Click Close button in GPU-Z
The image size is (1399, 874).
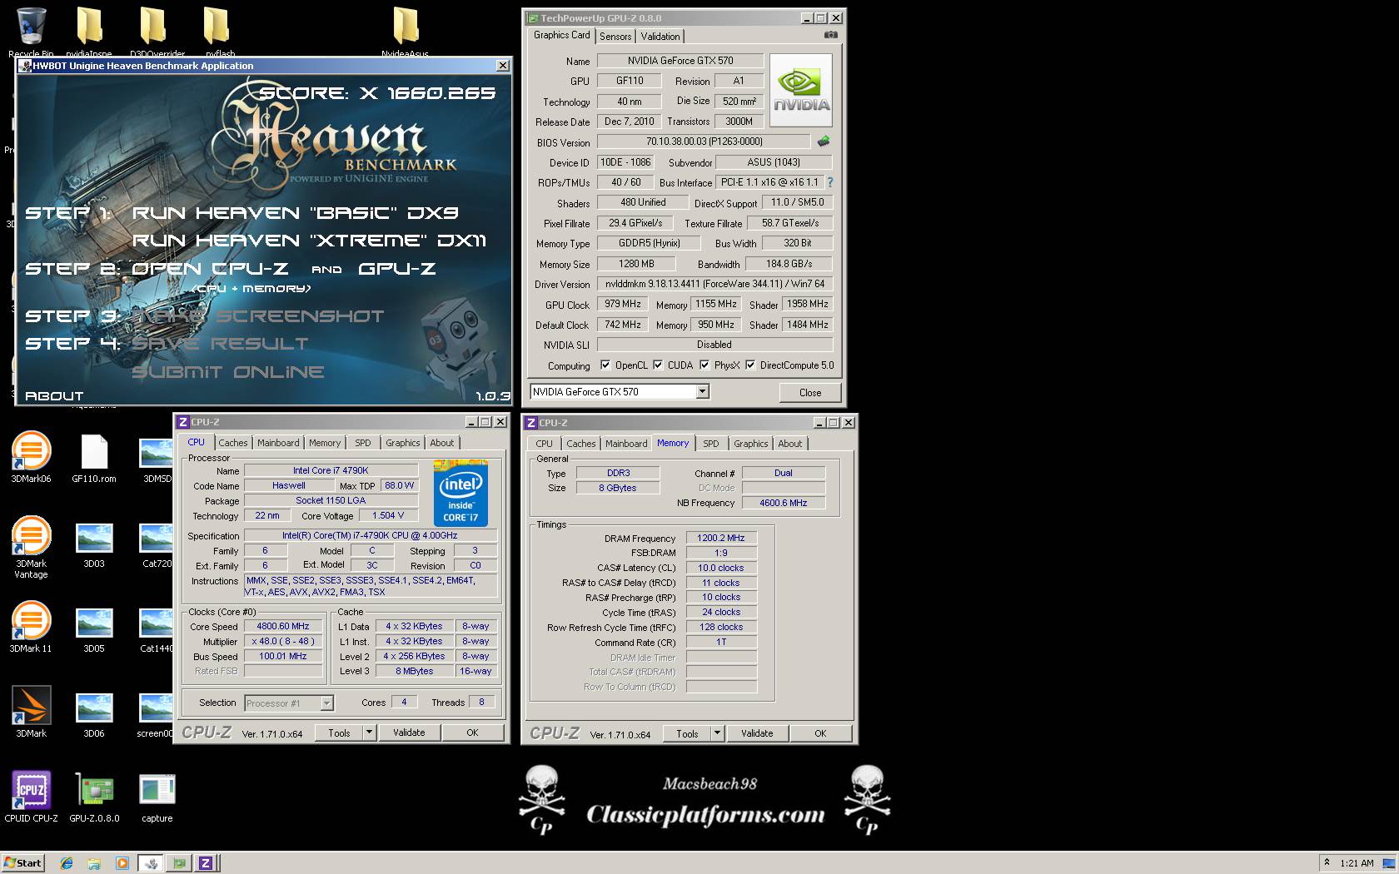(x=810, y=393)
